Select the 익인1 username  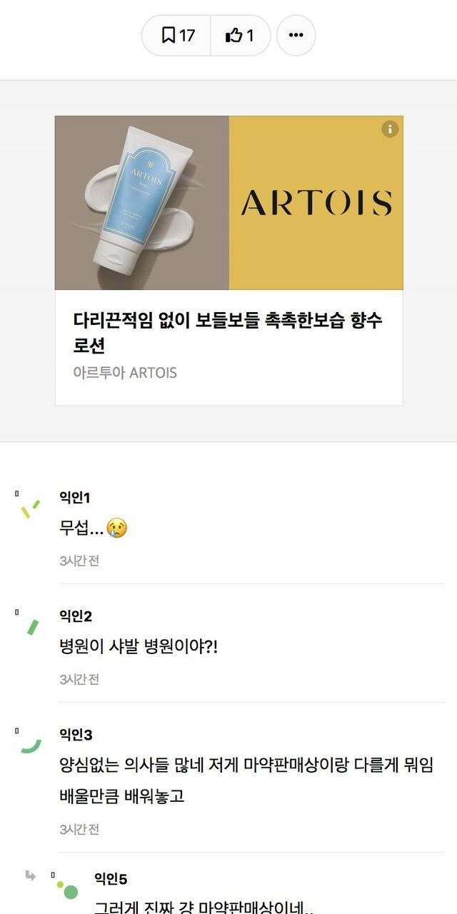tap(75, 498)
